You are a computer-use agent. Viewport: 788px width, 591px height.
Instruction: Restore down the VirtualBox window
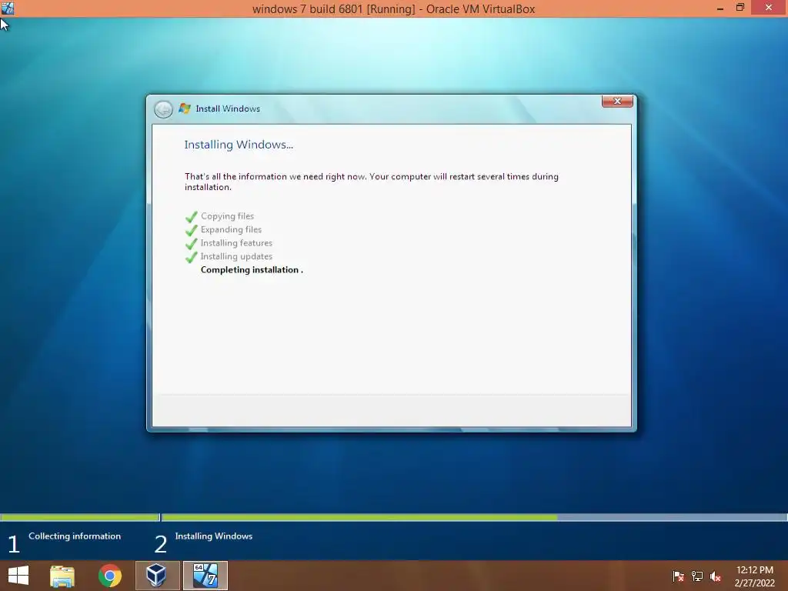pos(740,8)
